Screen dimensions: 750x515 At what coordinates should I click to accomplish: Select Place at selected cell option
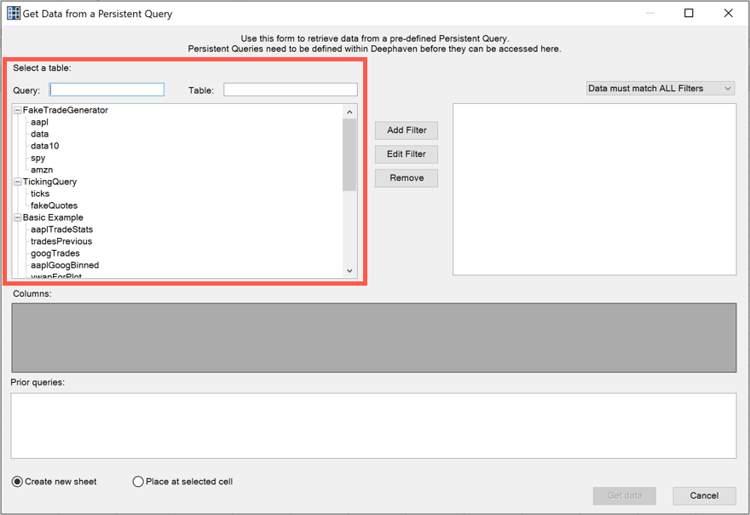point(138,482)
